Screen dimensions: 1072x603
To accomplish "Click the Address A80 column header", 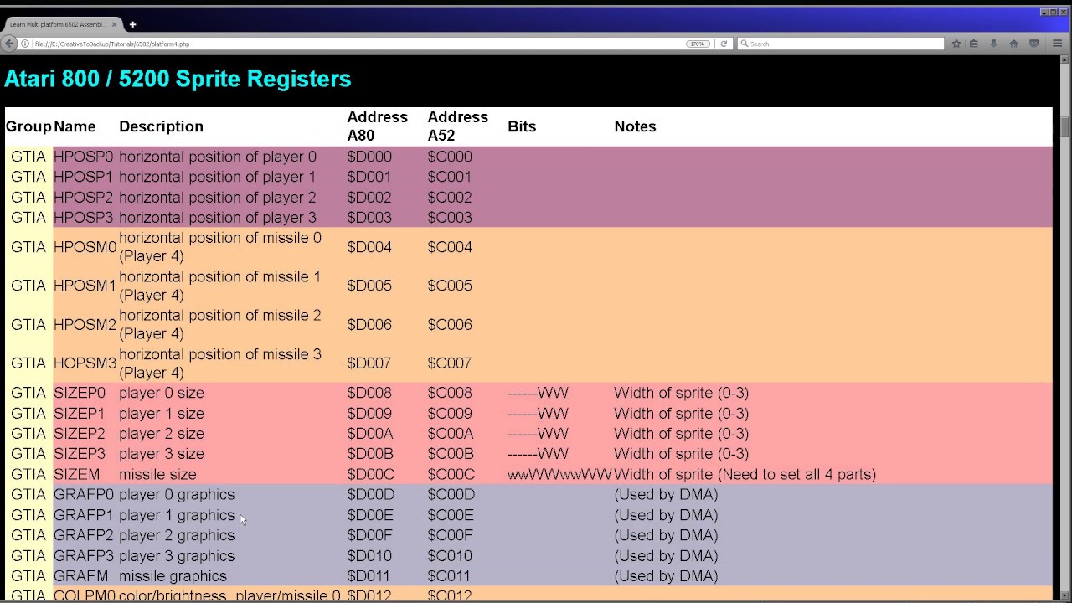I will tap(378, 126).
